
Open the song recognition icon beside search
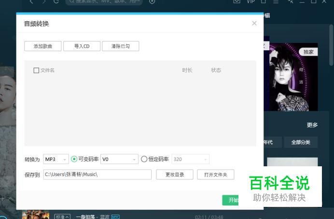point(152,2)
